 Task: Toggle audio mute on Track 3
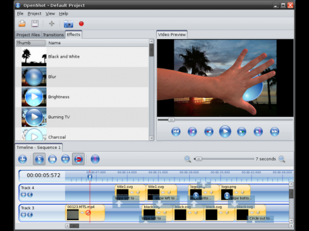point(30,214)
